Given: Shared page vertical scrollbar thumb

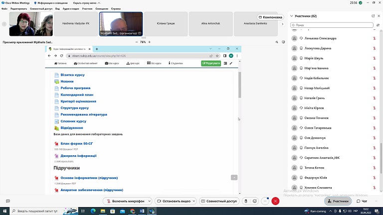Looking at the screenshot, I should (x=239, y=85).
